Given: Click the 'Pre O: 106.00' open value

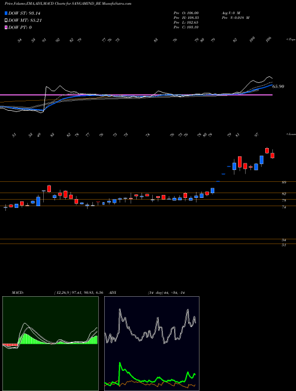Looking at the screenshot, I should click(x=186, y=13).
